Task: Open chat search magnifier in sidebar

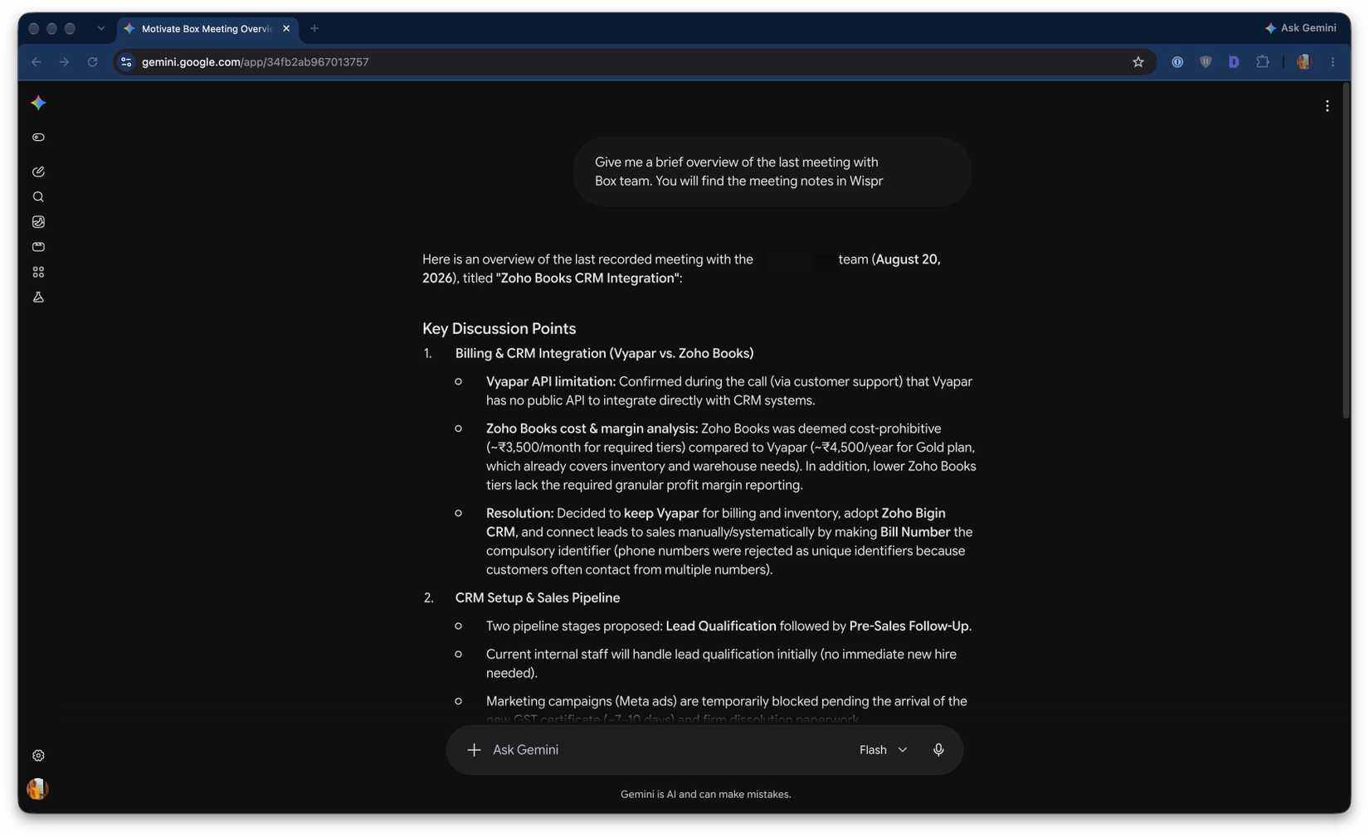Action: tap(38, 197)
